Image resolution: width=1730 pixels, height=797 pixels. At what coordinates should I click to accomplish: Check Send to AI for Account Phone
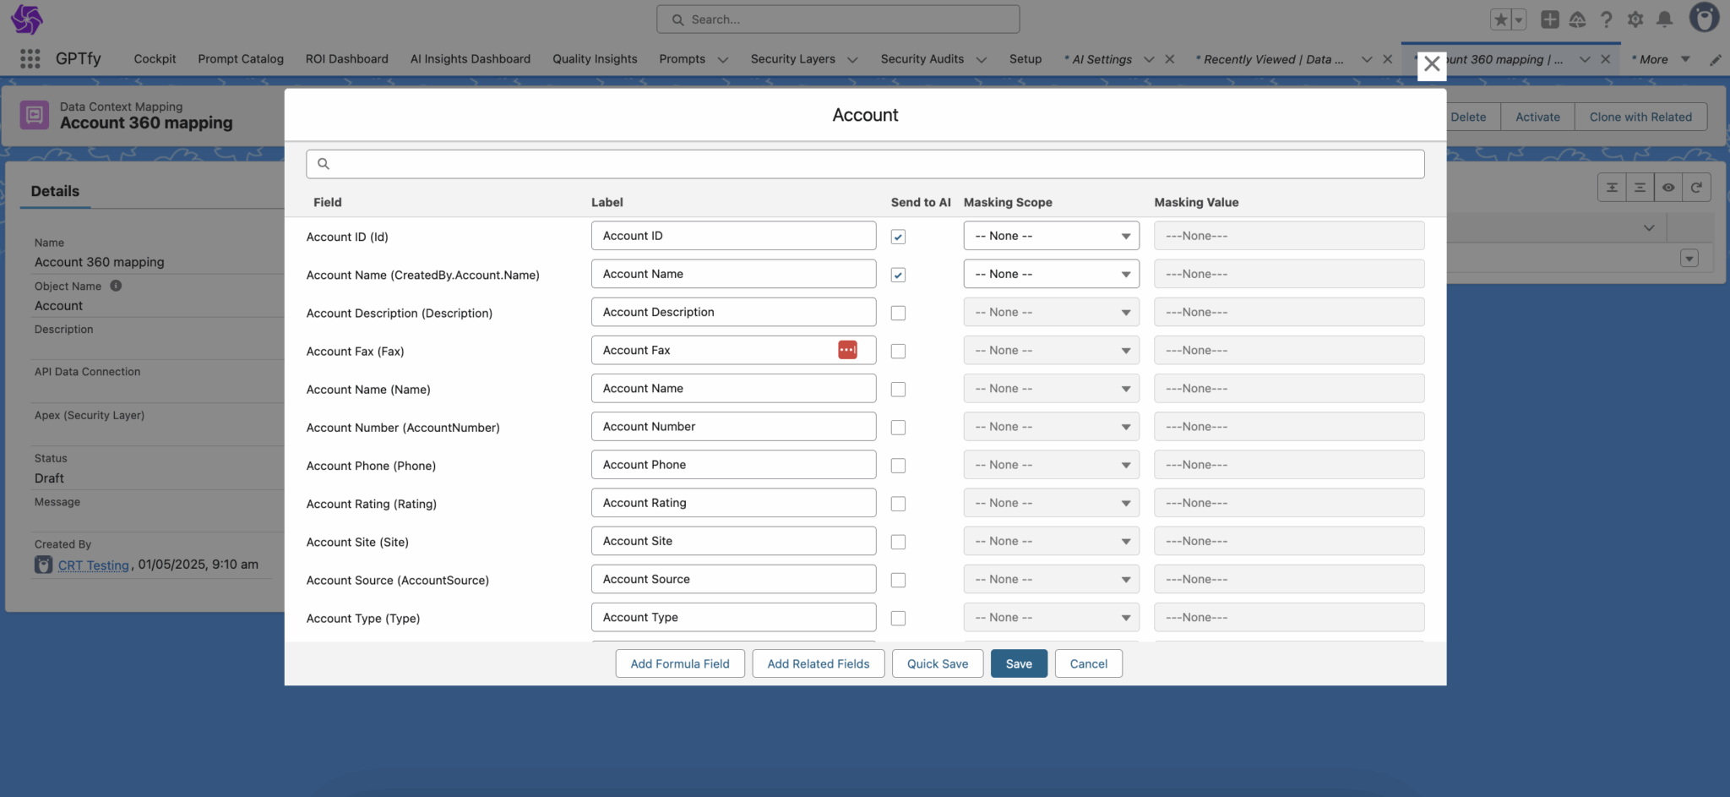coord(898,466)
